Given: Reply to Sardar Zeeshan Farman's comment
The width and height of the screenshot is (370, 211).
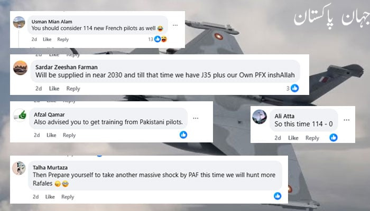Looking at the screenshot, I should pyautogui.click(x=73, y=89).
